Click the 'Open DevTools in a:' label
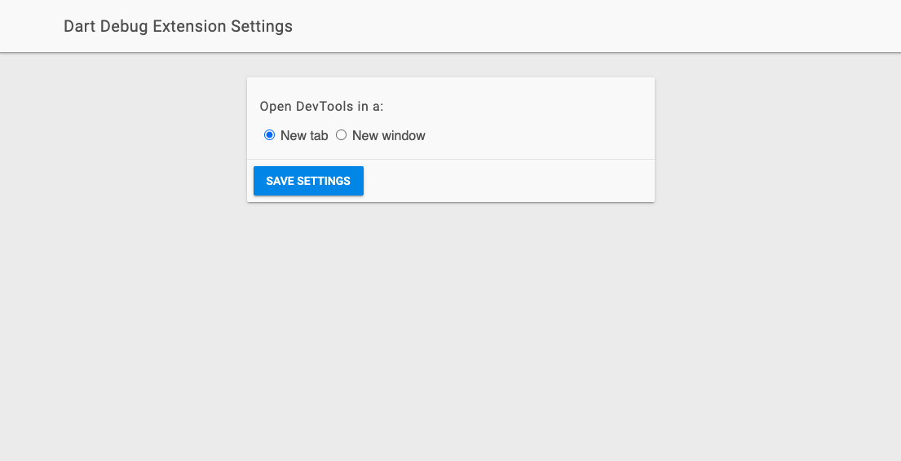 321,106
